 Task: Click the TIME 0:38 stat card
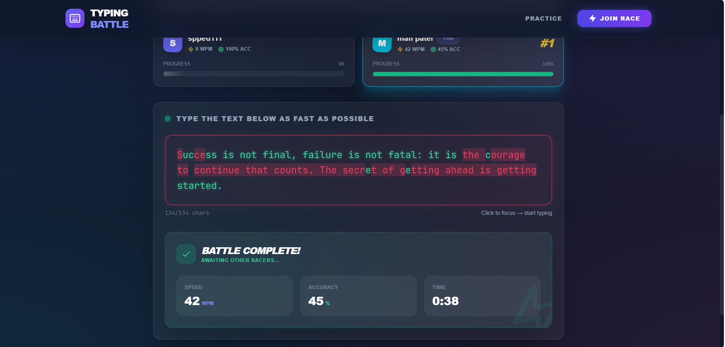tap(482, 296)
